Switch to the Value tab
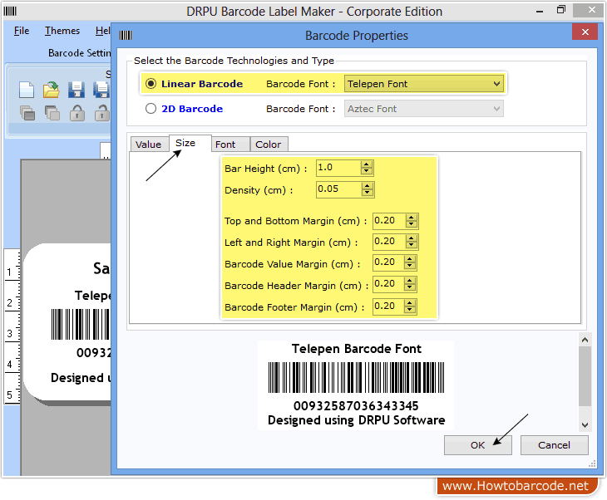 coord(149,145)
